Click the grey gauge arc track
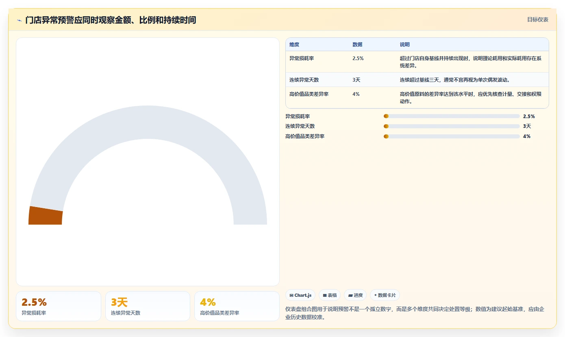Viewport: 565px width, 337px height. [148, 122]
